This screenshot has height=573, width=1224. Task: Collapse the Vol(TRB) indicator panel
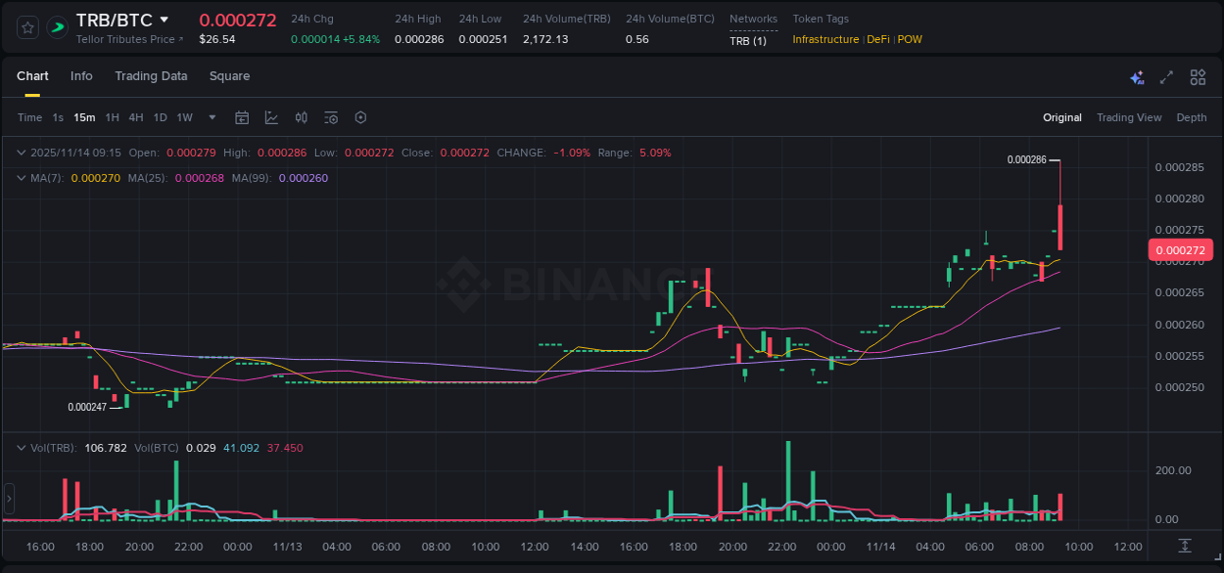pyautogui.click(x=20, y=447)
